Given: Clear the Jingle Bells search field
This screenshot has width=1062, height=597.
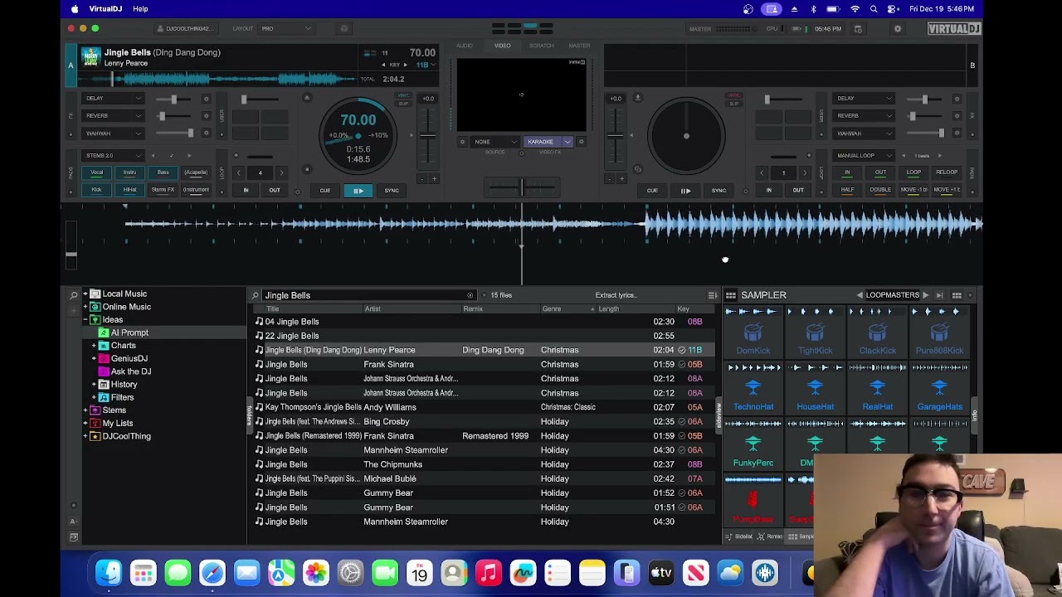Looking at the screenshot, I should (x=470, y=295).
